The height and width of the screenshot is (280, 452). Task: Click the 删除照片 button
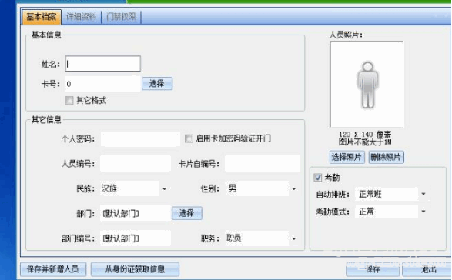click(x=387, y=157)
